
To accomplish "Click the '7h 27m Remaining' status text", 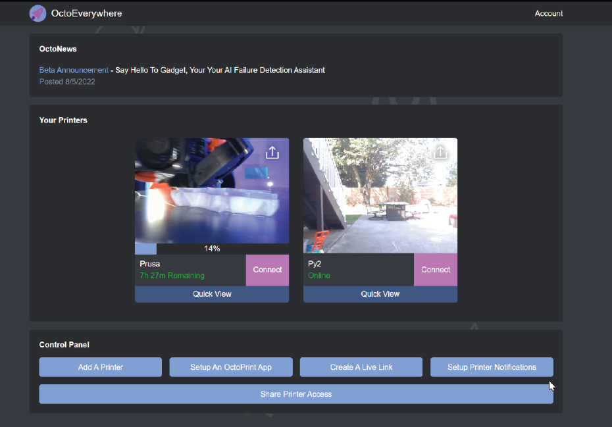I will pos(172,276).
